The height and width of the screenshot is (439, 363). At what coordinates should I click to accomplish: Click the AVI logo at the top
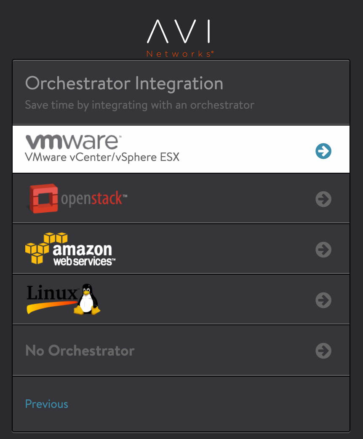pos(179,32)
